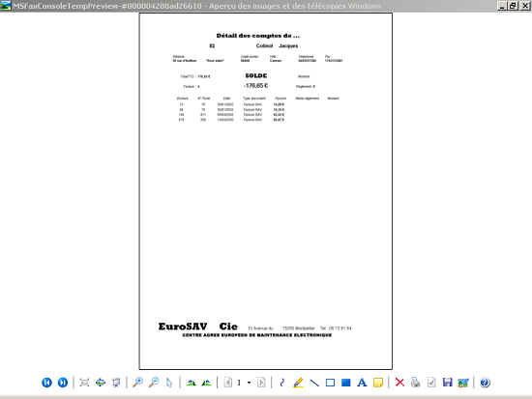Go to the previous image with the blue arrow
This screenshot has height=399, width=532.
point(46,383)
